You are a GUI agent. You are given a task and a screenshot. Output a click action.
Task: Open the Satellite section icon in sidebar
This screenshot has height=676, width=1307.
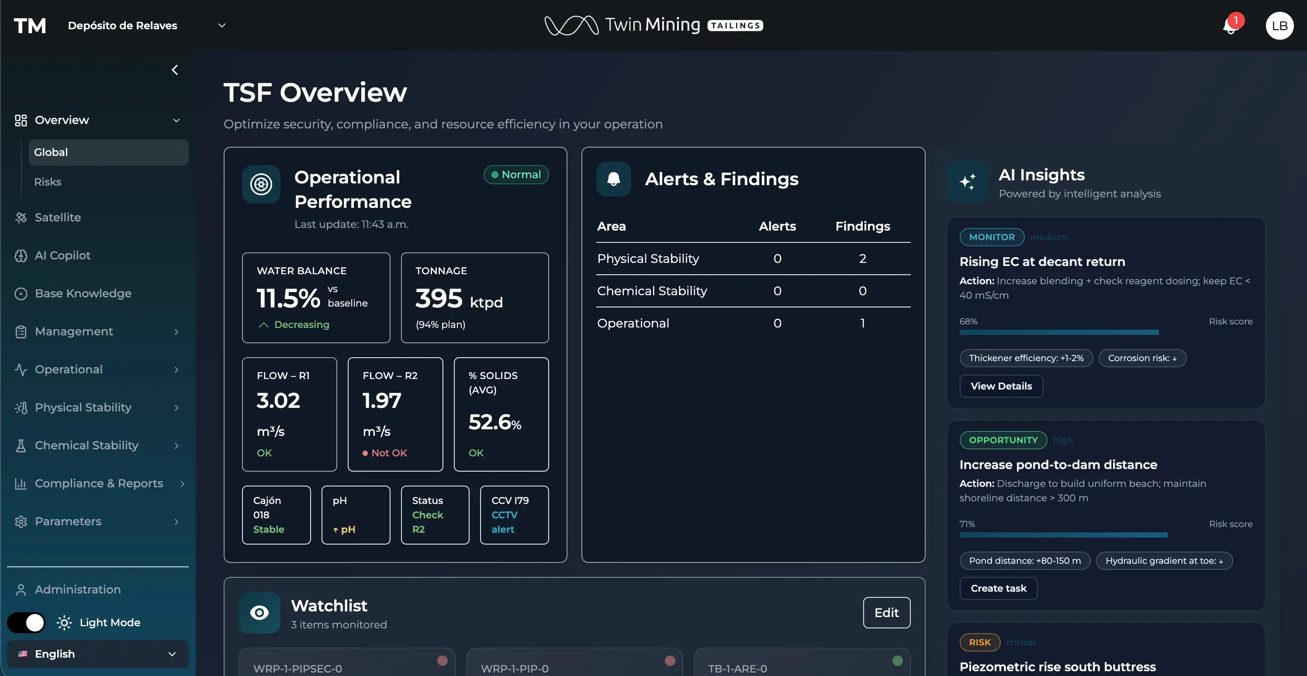(20, 217)
